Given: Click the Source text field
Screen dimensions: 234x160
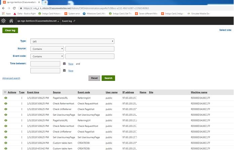Looking at the screenshot, I should click(90, 49).
